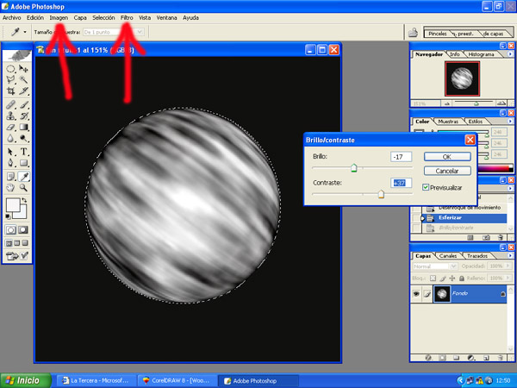The image size is (517, 388).
Task: Open the Filtro menu
Action: click(127, 18)
